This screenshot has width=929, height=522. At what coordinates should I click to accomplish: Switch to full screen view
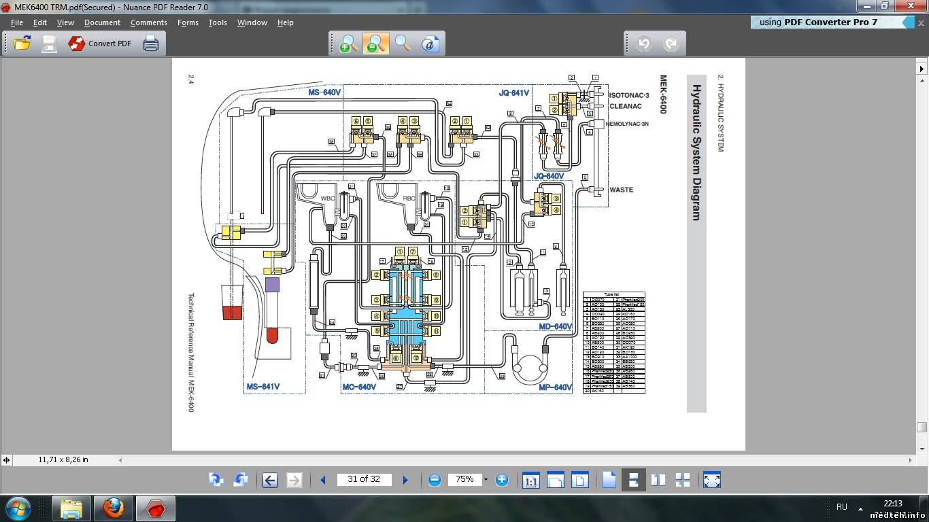[711, 480]
